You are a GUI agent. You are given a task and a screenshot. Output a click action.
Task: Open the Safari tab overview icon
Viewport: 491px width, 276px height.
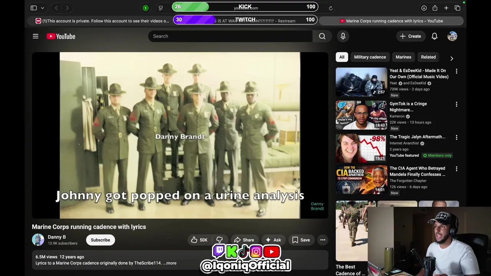(457, 8)
